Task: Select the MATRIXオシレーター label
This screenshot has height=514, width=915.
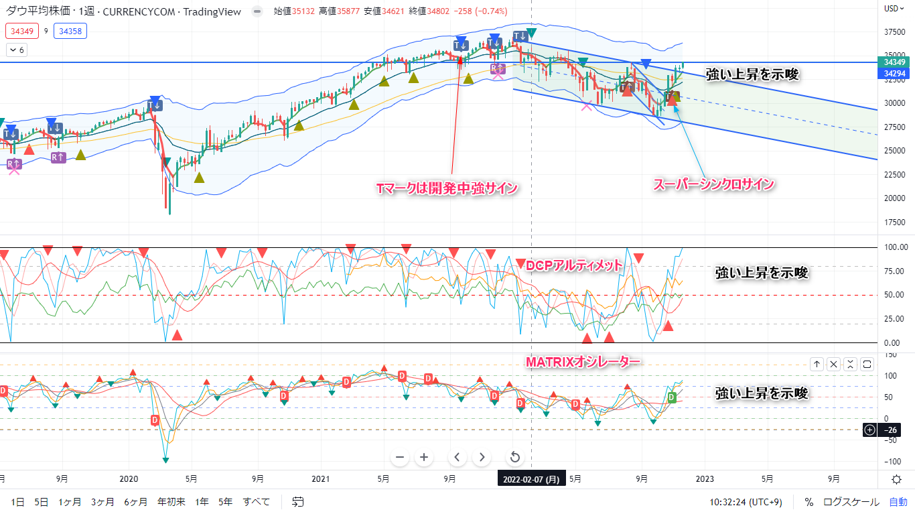Action: 583,362
